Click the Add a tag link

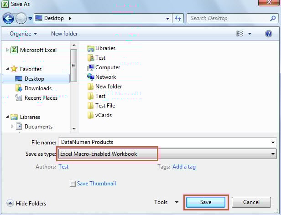point(184,167)
